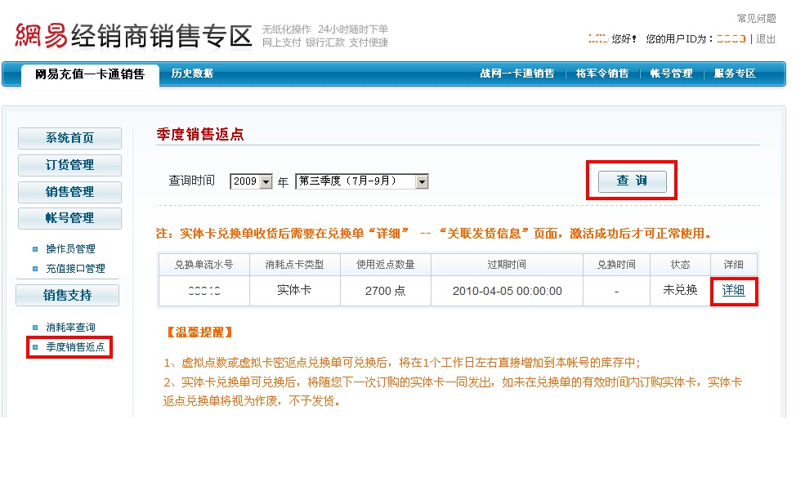Click the 未兑换 status cell

[680, 291]
